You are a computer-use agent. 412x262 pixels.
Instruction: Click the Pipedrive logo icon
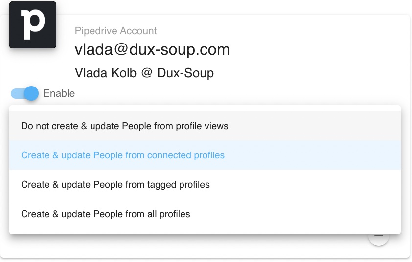click(33, 25)
